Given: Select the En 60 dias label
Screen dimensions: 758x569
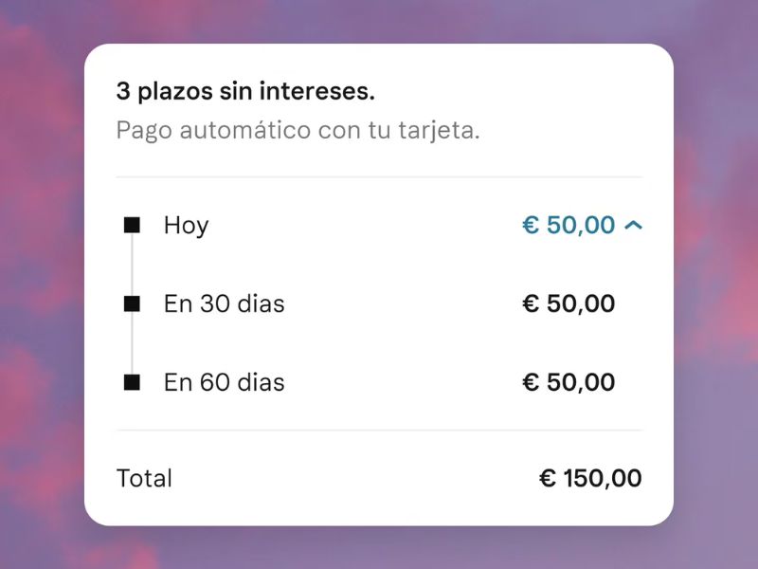Looking at the screenshot, I should pos(224,382).
